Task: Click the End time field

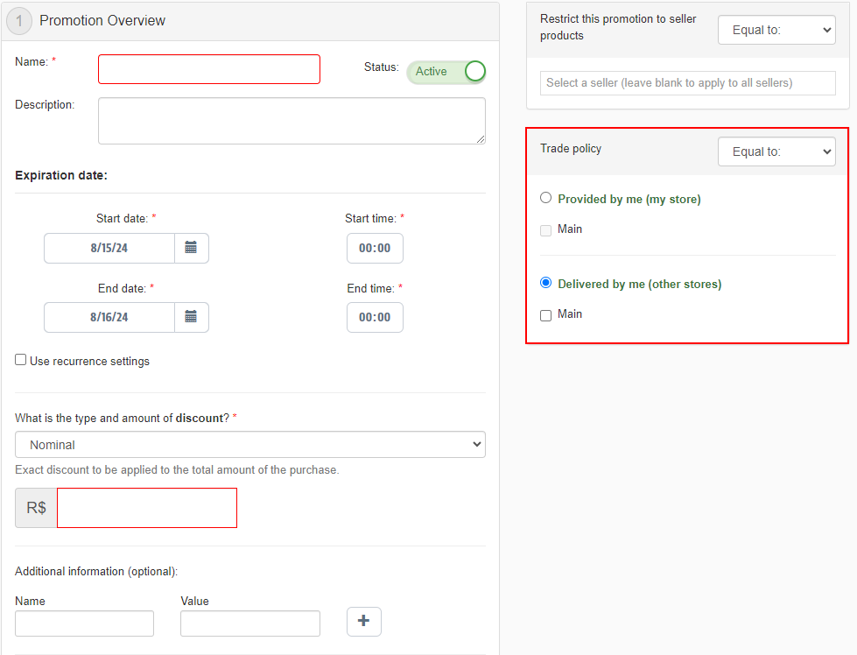Action: [375, 317]
